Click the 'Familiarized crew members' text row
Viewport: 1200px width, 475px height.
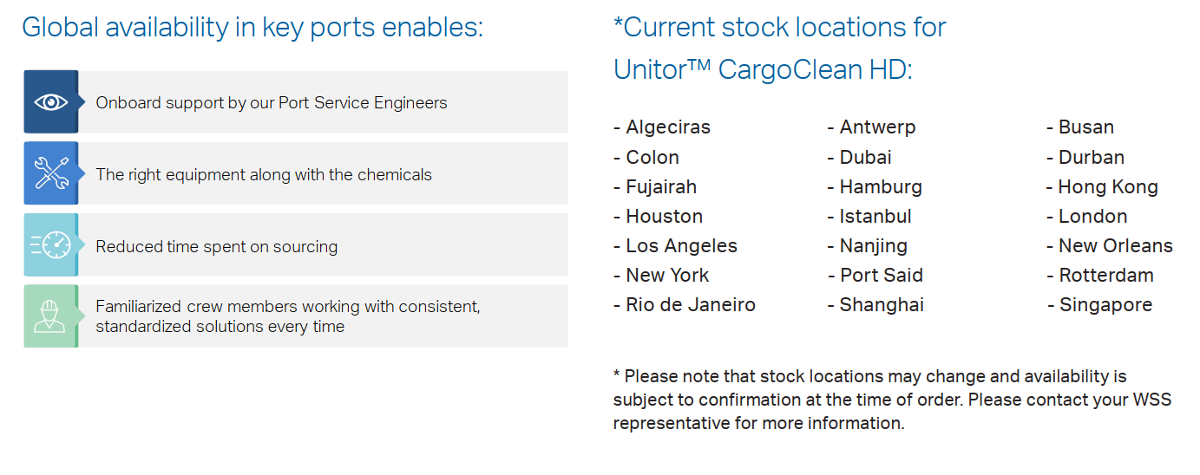(x=296, y=316)
